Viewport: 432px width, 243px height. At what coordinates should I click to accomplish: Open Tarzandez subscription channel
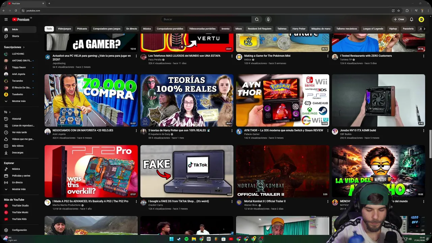click(19, 81)
